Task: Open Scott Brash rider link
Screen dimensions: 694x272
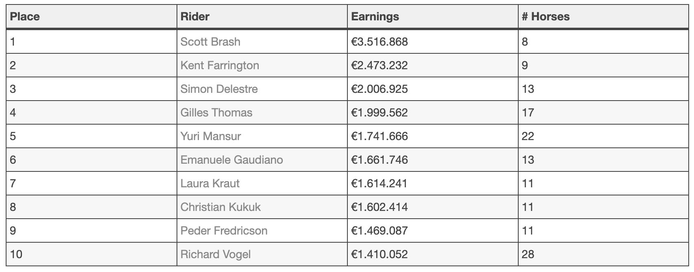Action: pos(210,42)
